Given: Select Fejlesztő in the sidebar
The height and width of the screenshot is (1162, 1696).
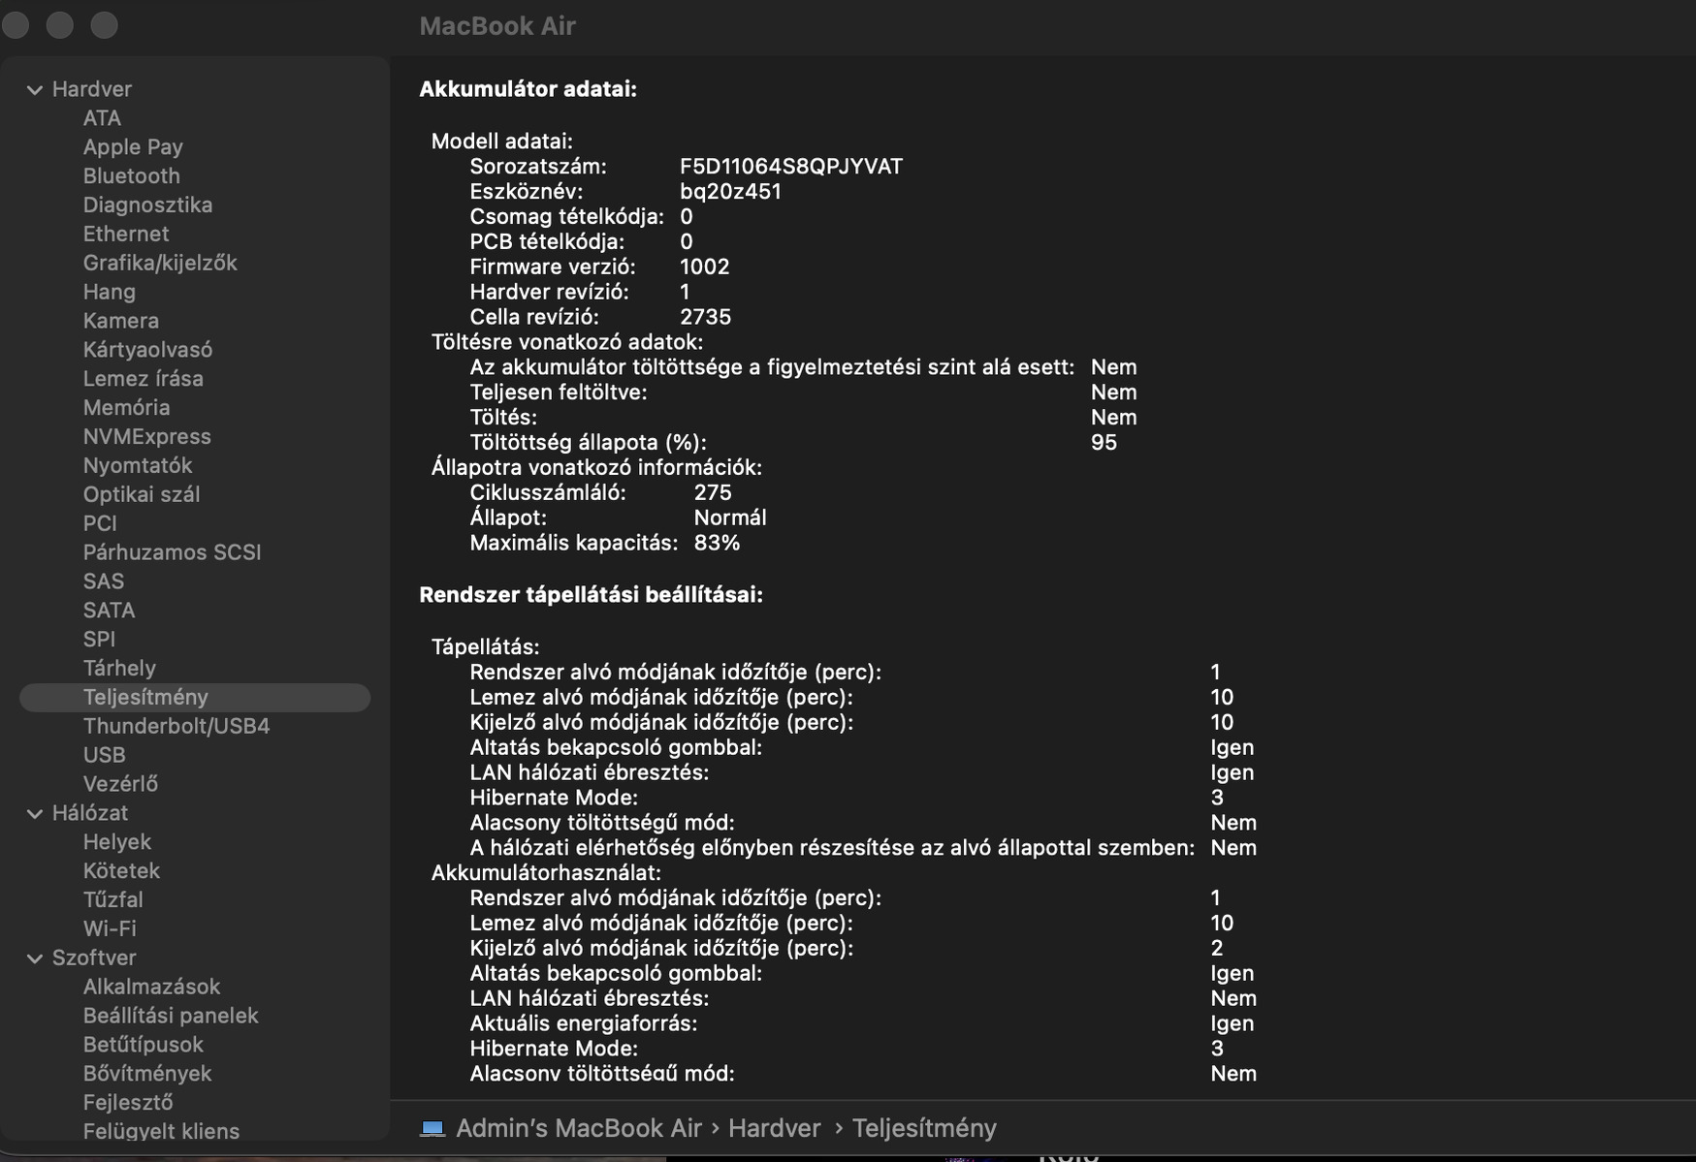Looking at the screenshot, I should [x=128, y=1103].
